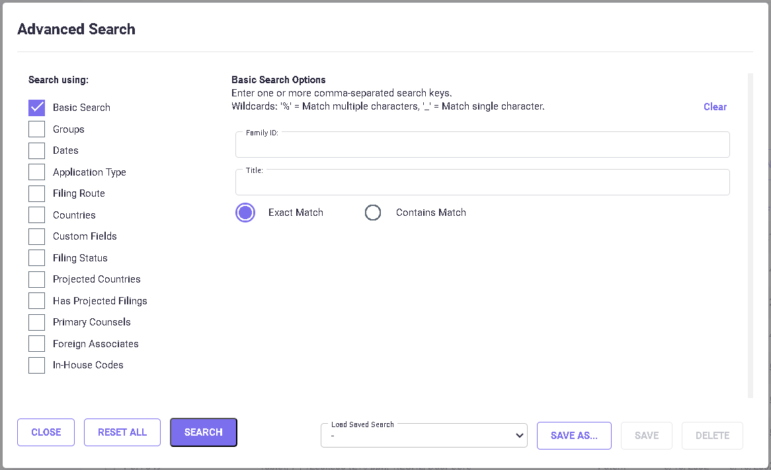This screenshot has width=771, height=470.
Task: Uncheck the Basic Search checkbox
Action: (37, 108)
